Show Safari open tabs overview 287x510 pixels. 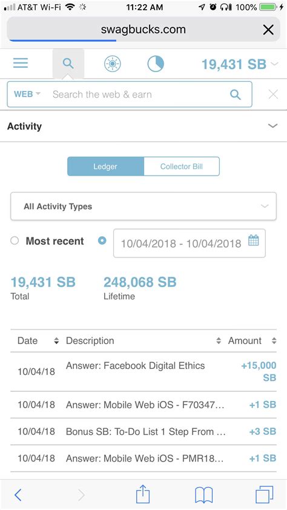click(264, 495)
